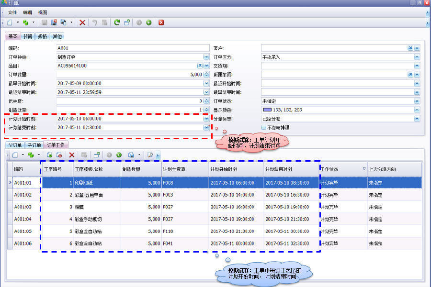431x287 pixels.
Task: Open the 文件 menu
Action: point(12,12)
